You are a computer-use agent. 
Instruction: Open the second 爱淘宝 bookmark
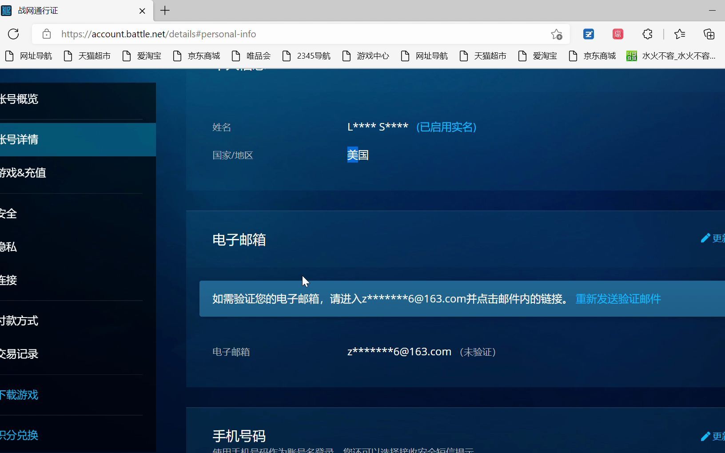point(538,56)
